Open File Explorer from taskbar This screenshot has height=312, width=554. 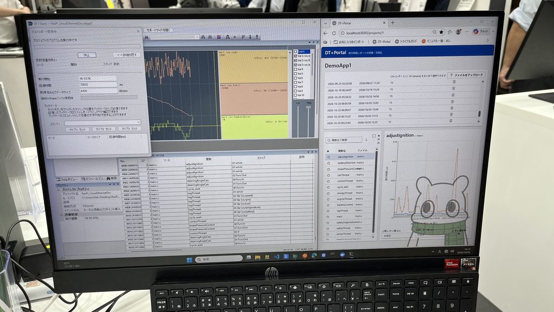pos(258,257)
